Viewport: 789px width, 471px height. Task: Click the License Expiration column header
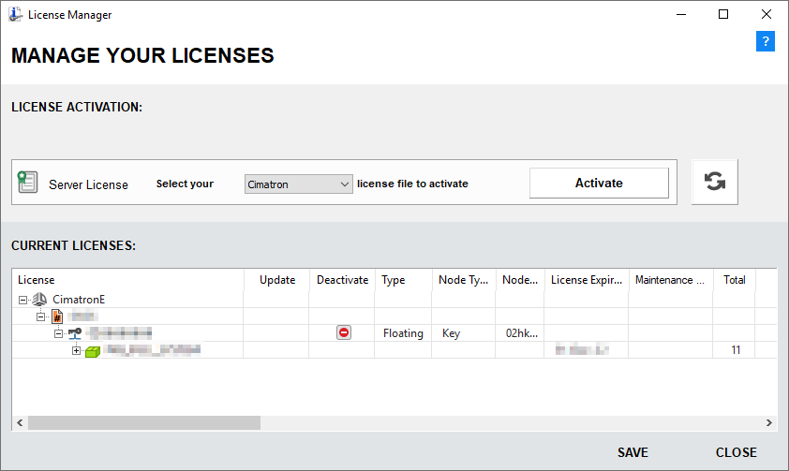587,280
